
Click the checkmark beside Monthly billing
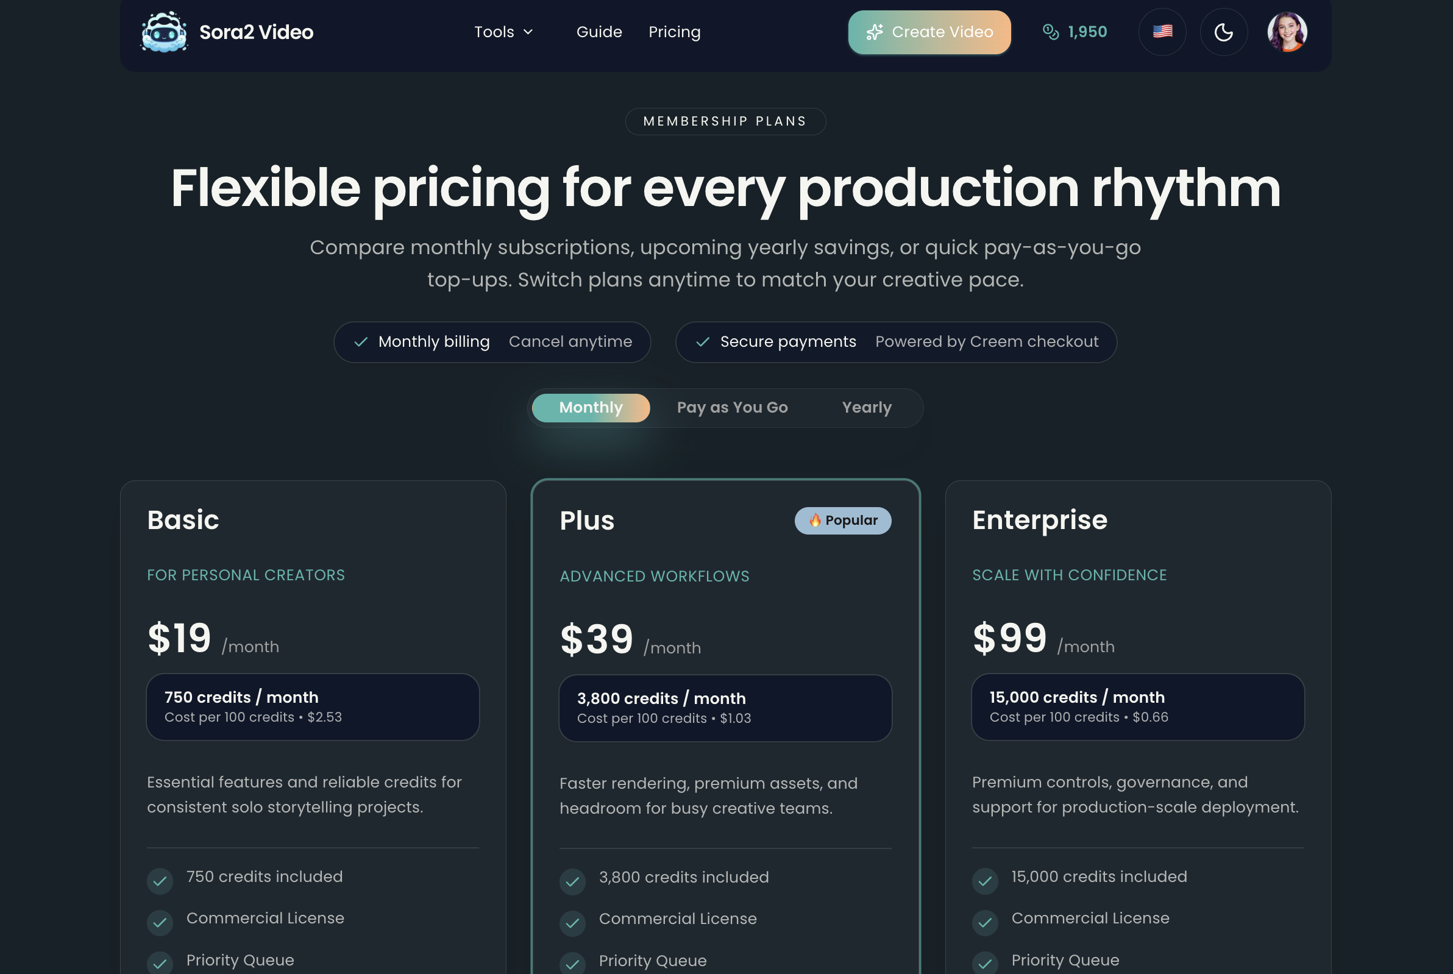click(361, 342)
